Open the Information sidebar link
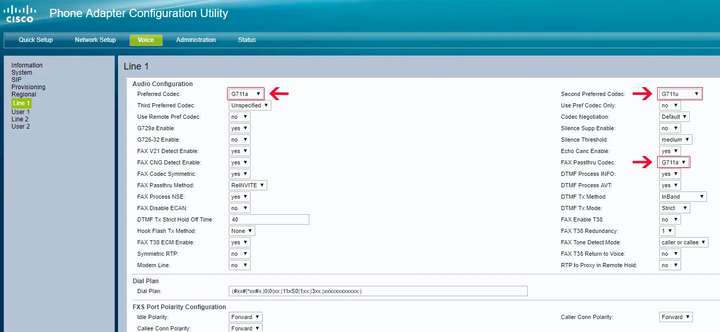This screenshot has height=332, width=720. (x=27, y=65)
